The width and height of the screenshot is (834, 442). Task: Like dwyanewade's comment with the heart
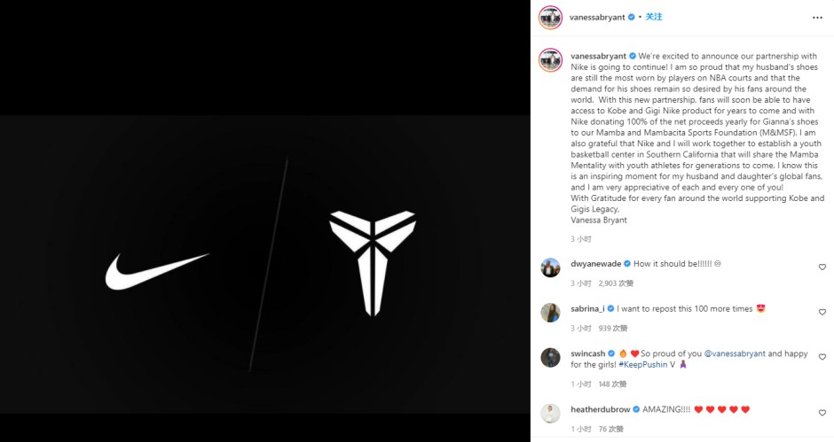pos(822,267)
